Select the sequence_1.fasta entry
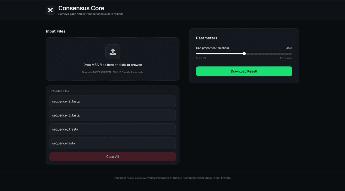 pos(112,129)
